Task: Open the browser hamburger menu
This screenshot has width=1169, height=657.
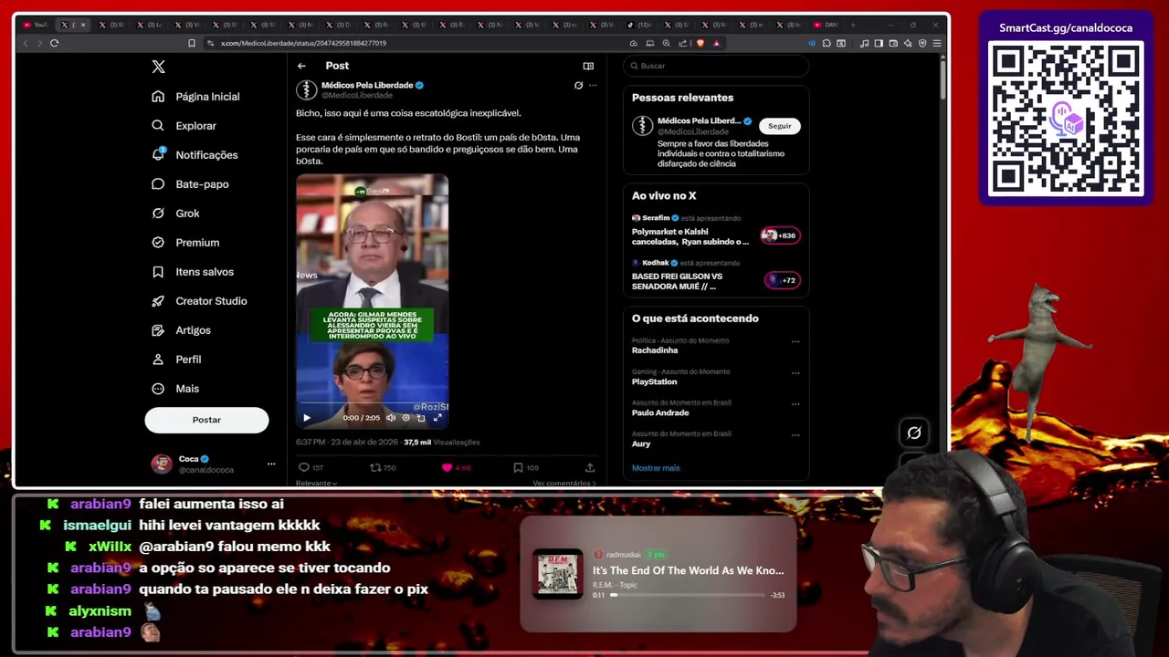Action: click(937, 43)
